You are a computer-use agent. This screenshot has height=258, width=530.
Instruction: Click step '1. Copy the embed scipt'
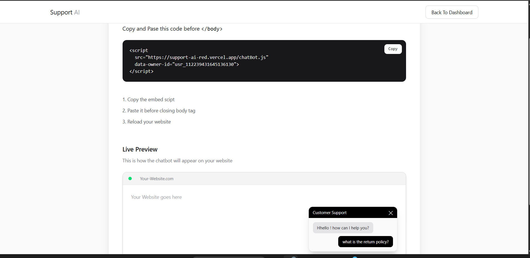[148, 100]
